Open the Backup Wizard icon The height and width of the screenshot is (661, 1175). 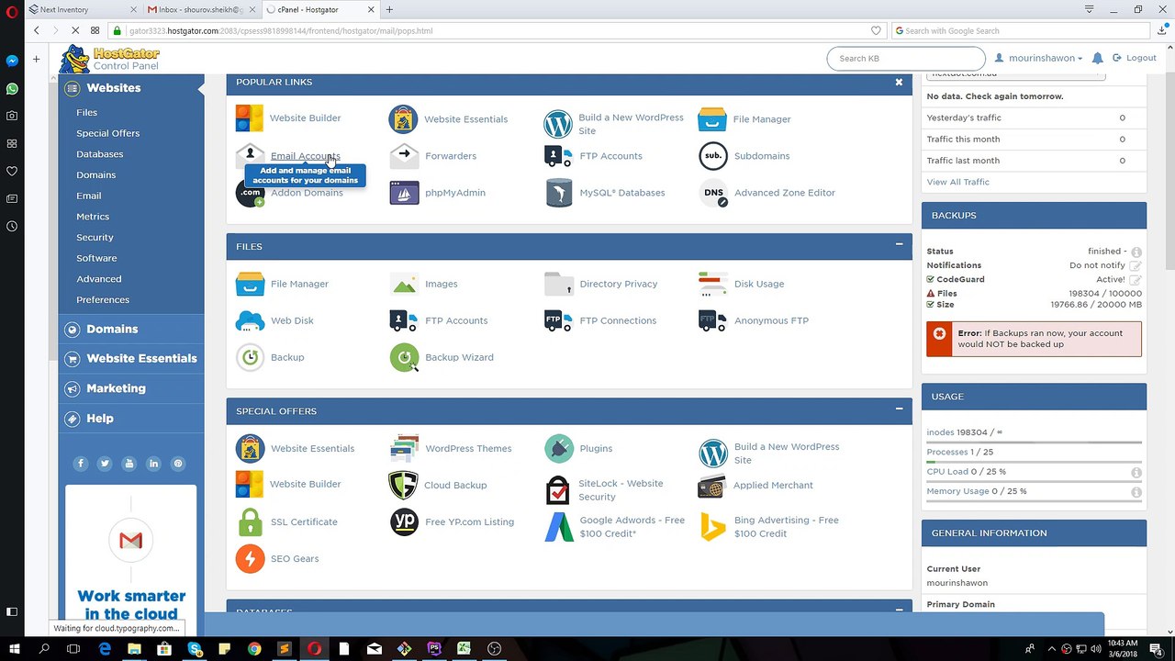(404, 357)
